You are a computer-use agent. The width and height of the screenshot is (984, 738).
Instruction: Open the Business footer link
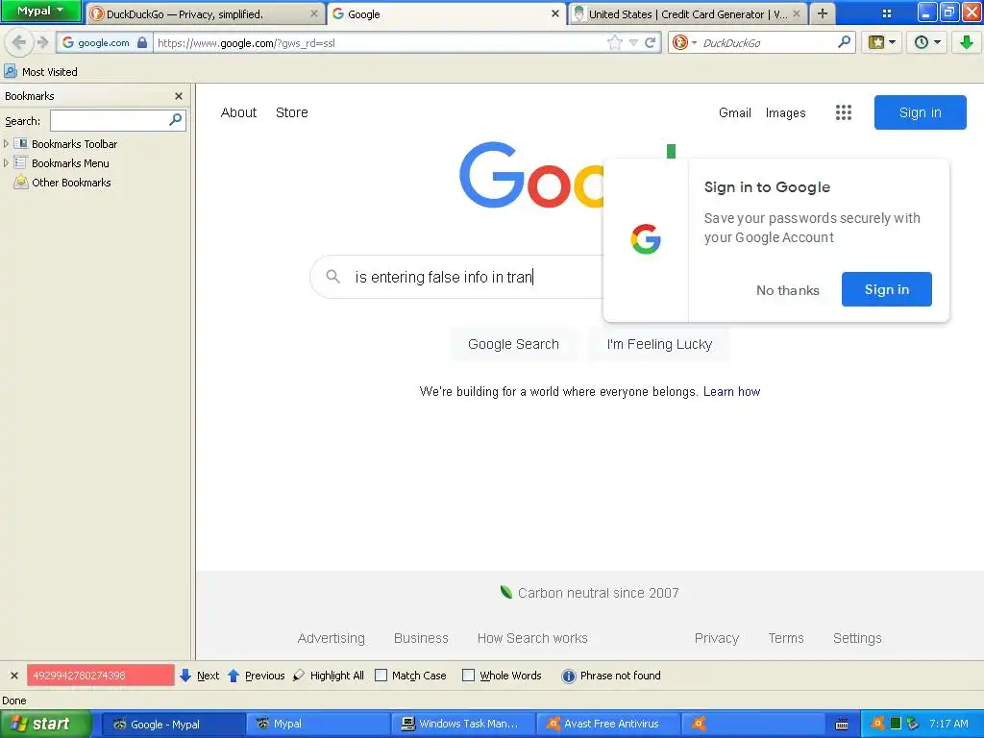coord(421,638)
